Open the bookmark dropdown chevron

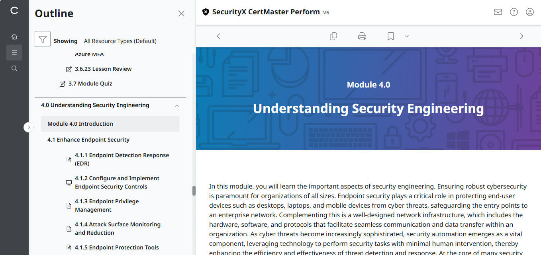[406, 36]
